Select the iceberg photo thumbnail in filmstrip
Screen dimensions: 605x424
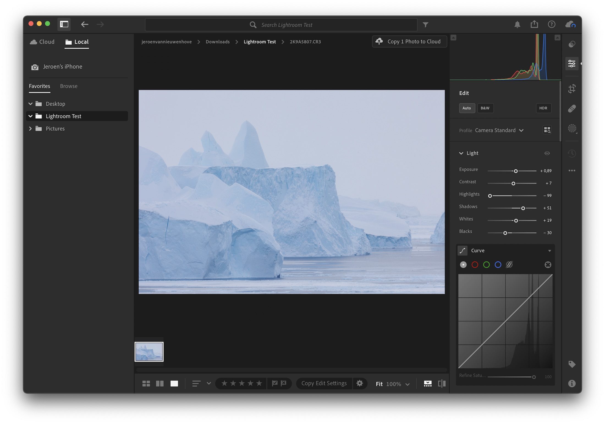coord(149,352)
